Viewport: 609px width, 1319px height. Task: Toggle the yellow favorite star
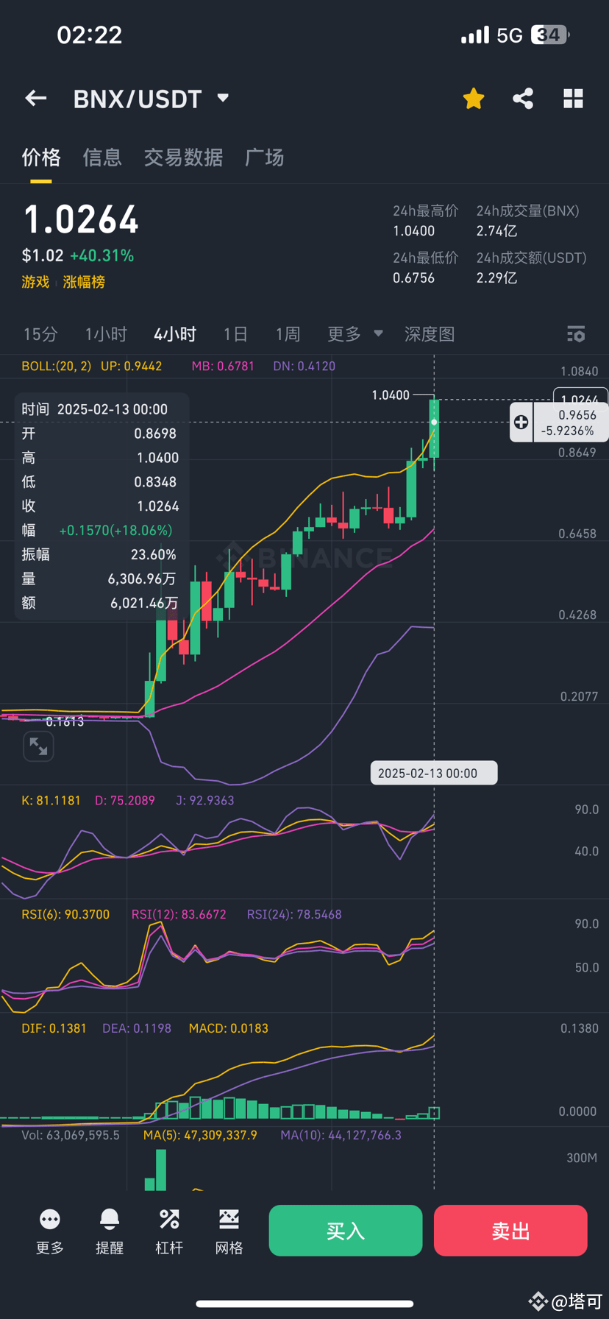tap(474, 98)
